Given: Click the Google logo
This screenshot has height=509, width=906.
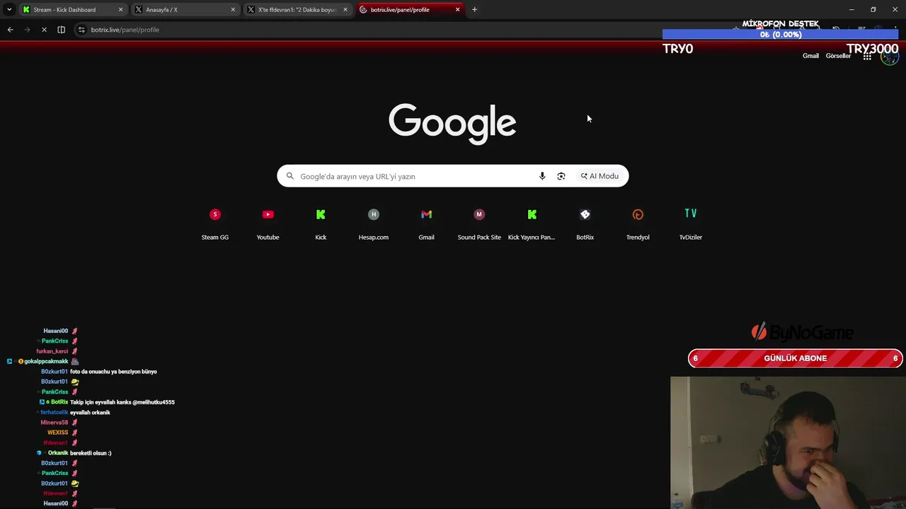Looking at the screenshot, I should point(452,124).
